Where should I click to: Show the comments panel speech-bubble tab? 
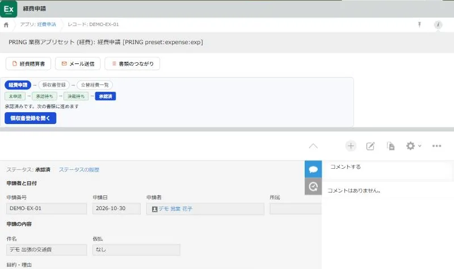point(313,169)
